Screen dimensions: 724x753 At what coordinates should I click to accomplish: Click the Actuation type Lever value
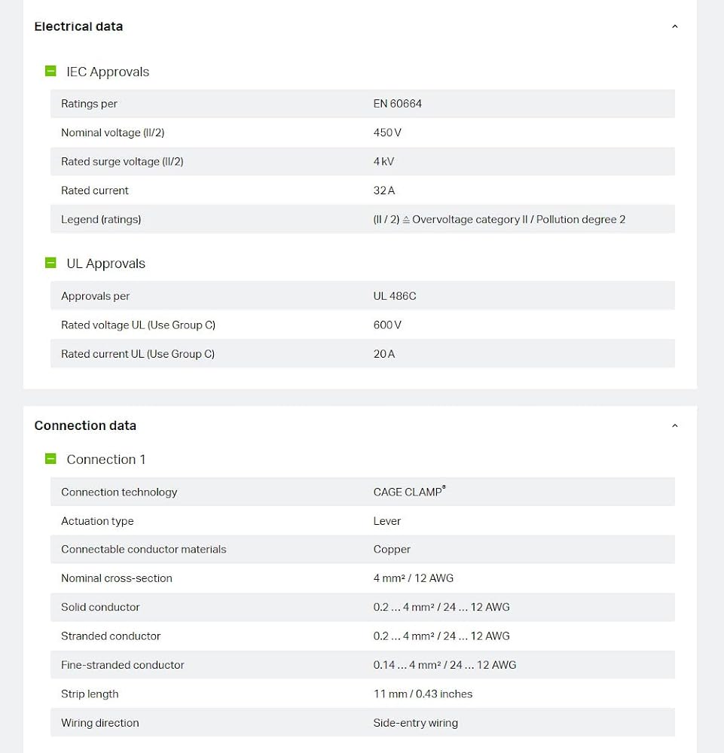pos(386,520)
